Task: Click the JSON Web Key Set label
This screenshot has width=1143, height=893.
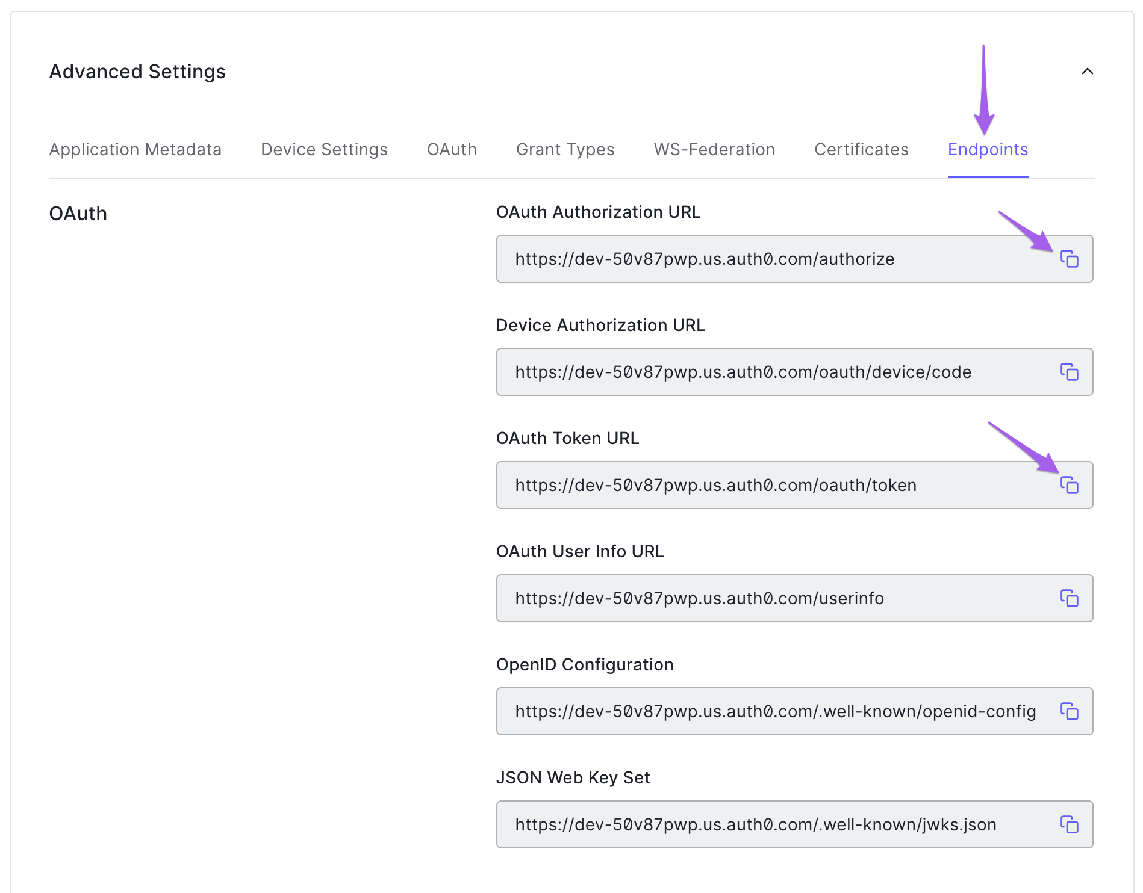Action: tap(573, 777)
